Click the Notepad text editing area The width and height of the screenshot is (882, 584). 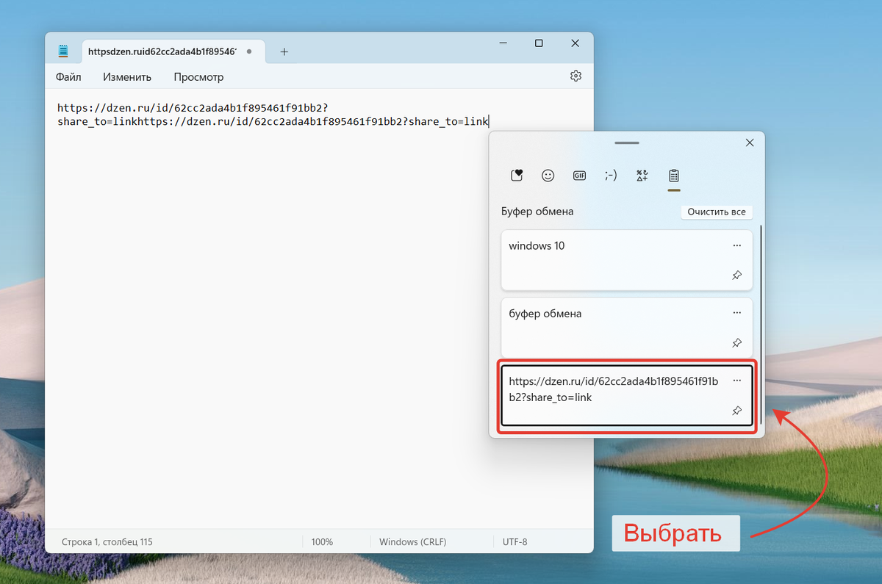[319, 309]
